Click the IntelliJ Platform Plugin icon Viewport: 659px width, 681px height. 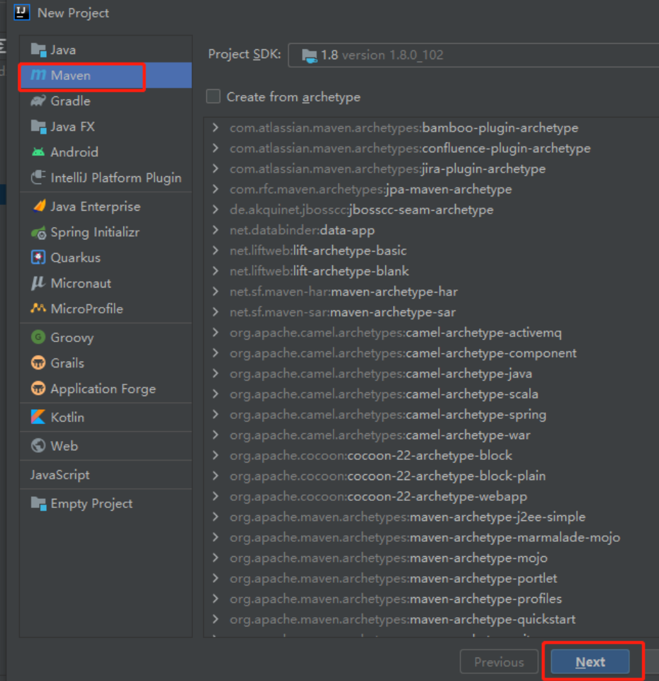(x=38, y=178)
